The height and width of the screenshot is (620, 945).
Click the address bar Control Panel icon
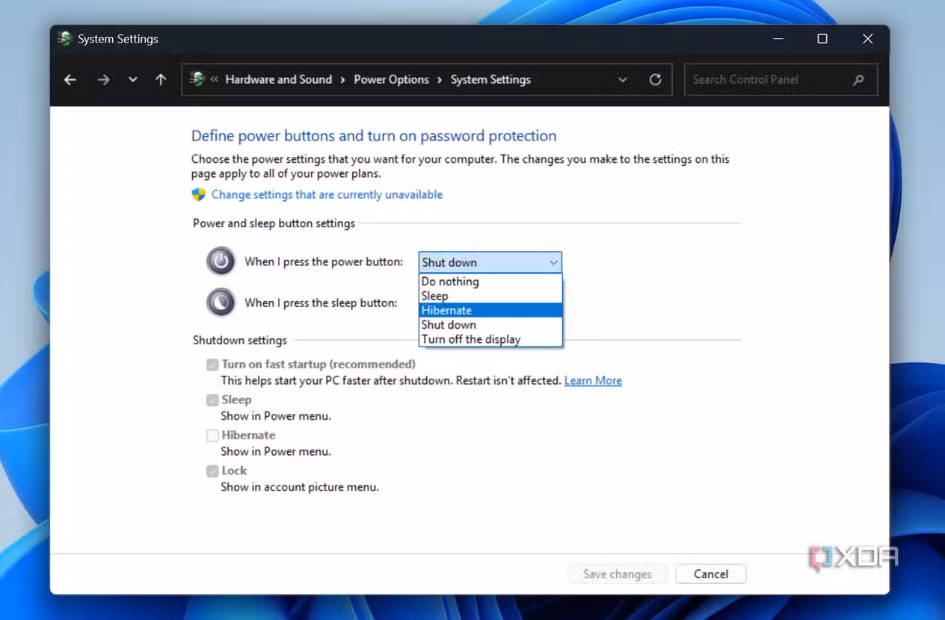tap(197, 79)
